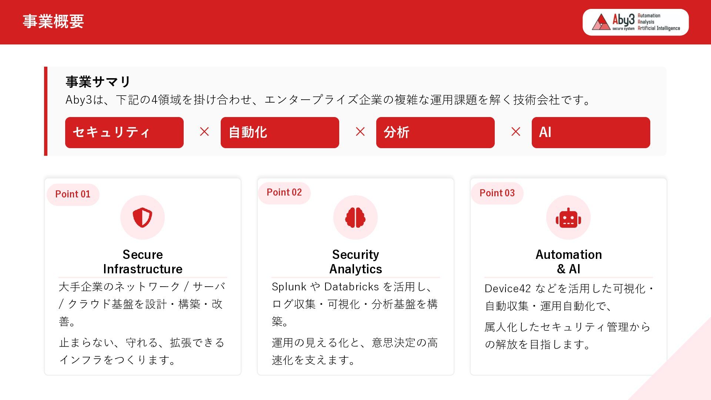Image resolution: width=711 pixels, height=400 pixels.
Task: Click the shield icon for Secure Infrastructure
Action: click(x=143, y=217)
